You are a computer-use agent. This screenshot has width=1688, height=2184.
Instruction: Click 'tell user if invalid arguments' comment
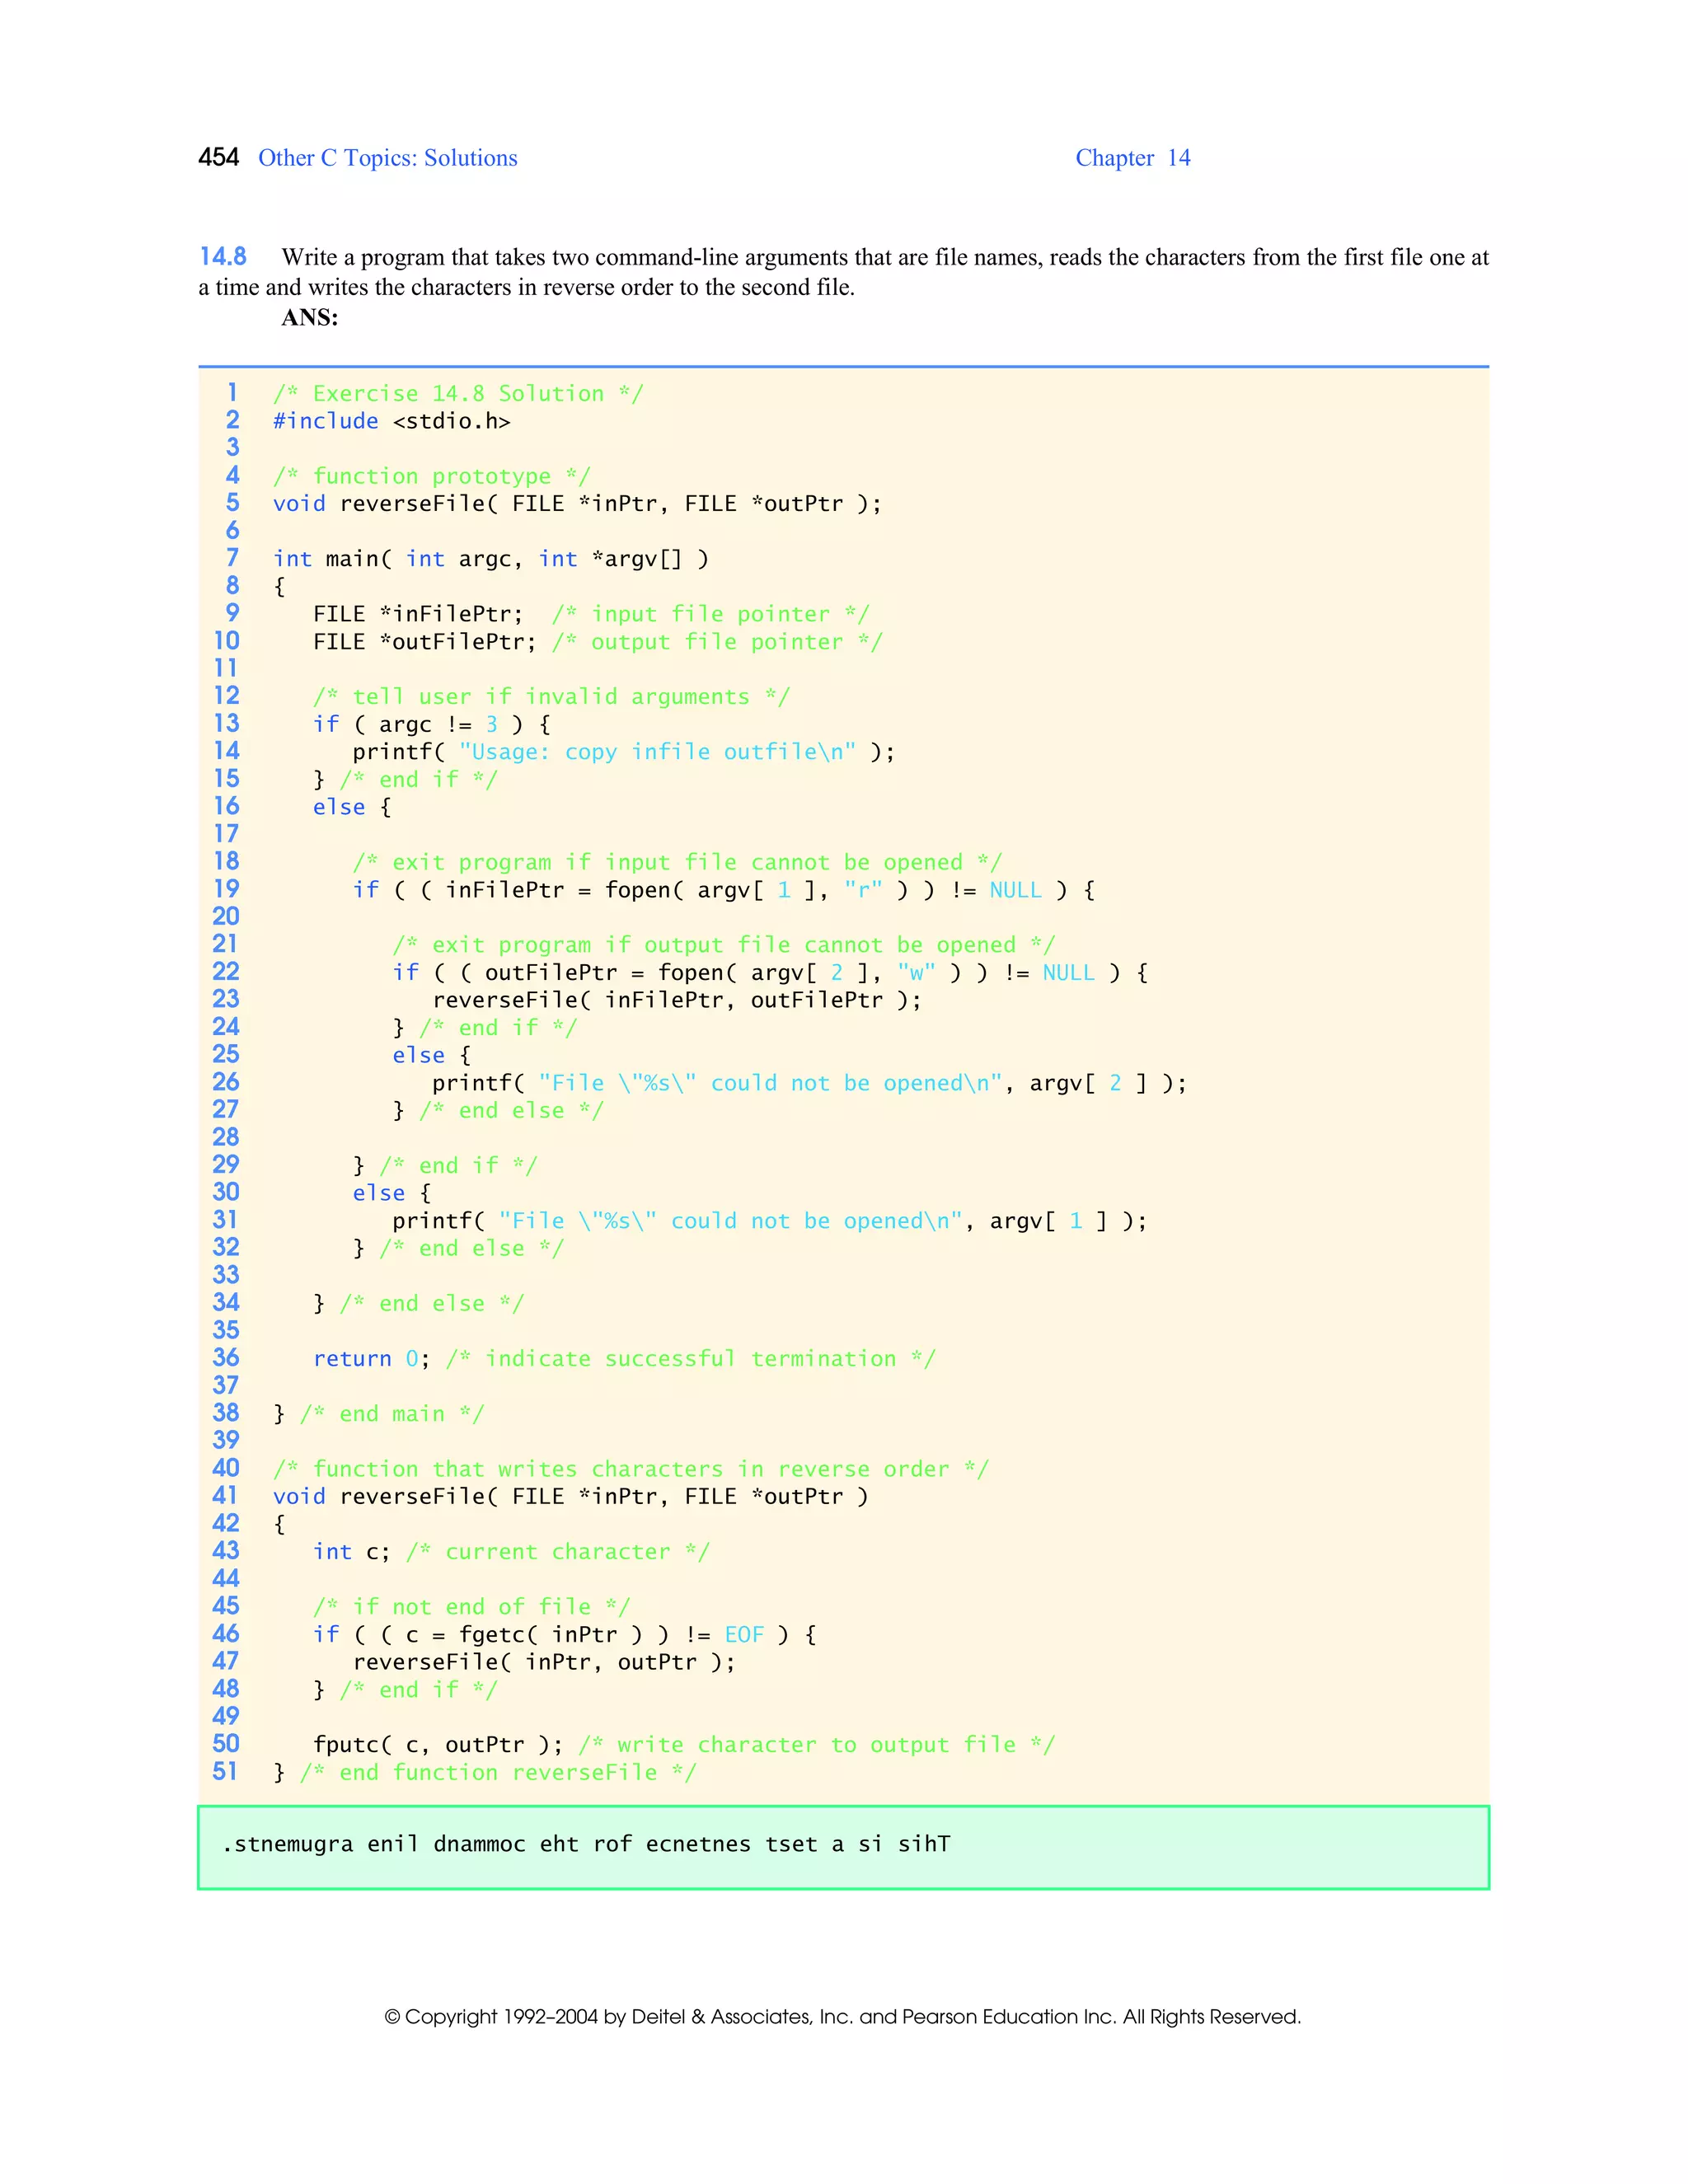tap(551, 697)
